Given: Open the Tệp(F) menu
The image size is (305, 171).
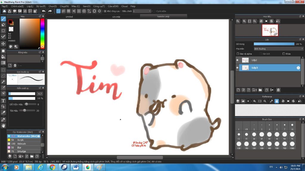Looking at the screenshot, I should 5,6.
